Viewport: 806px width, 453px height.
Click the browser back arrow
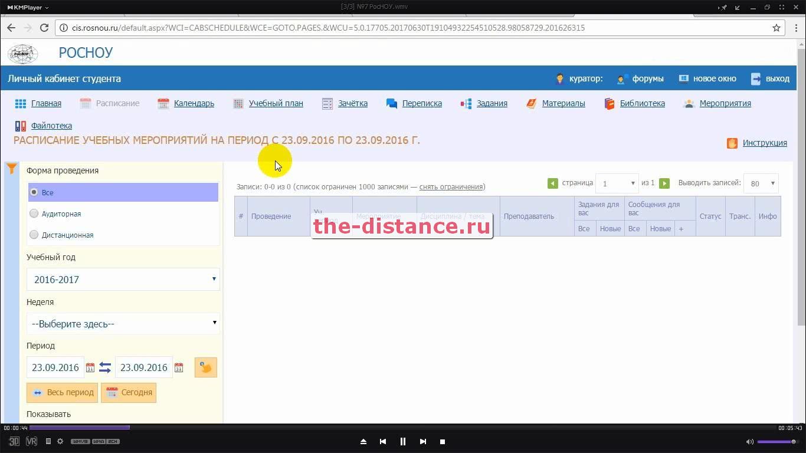pos(11,28)
